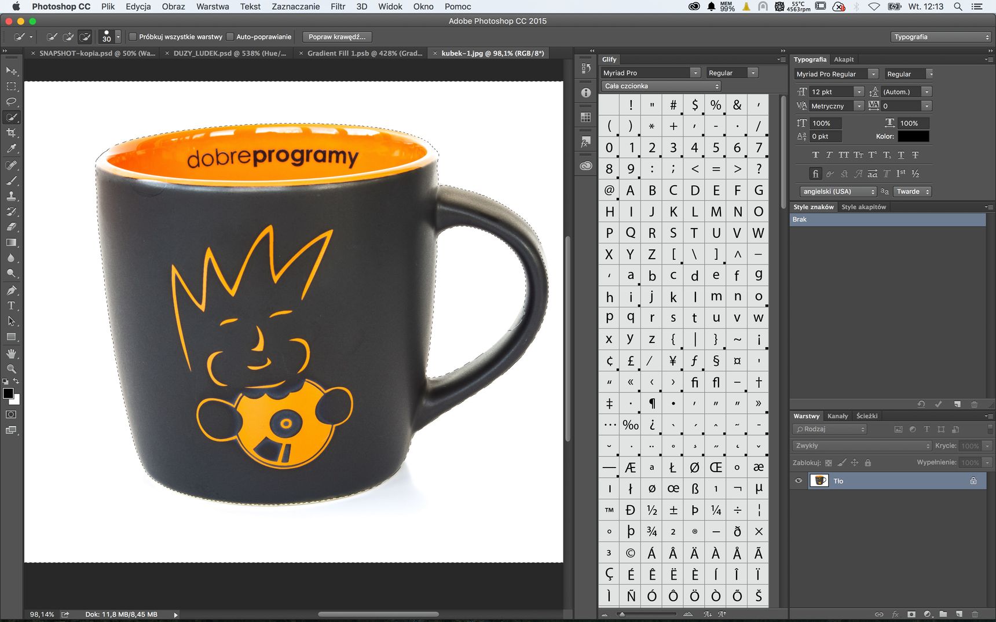Image resolution: width=996 pixels, height=622 pixels.
Task: Switch to Style akapitów tab
Action: (x=863, y=207)
